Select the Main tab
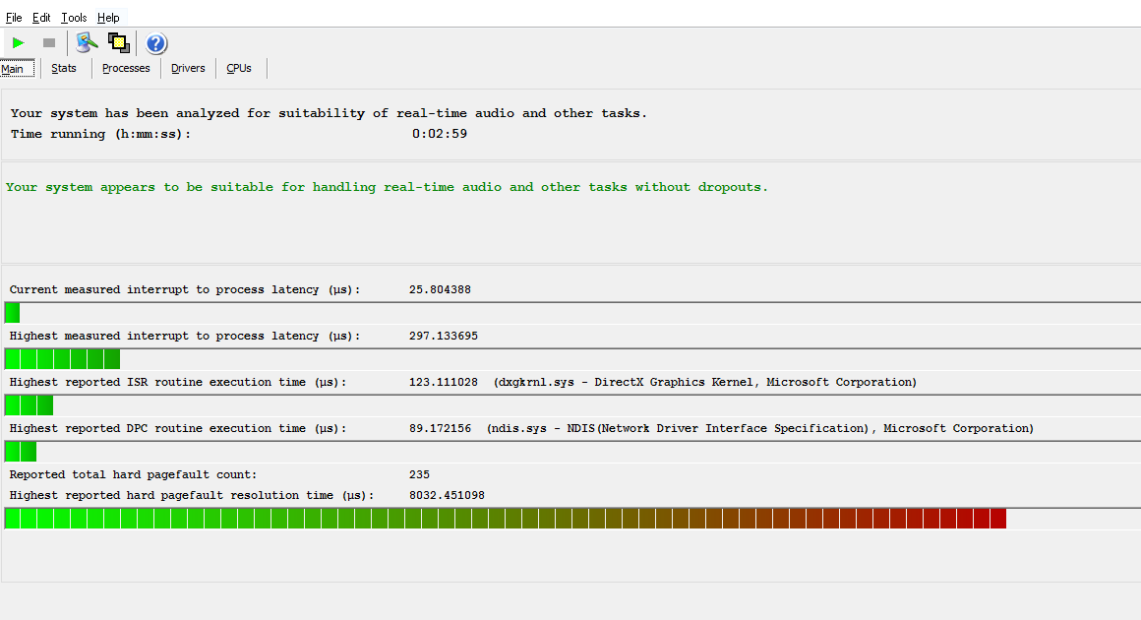The width and height of the screenshot is (1141, 620). click(x=13, y=69)
